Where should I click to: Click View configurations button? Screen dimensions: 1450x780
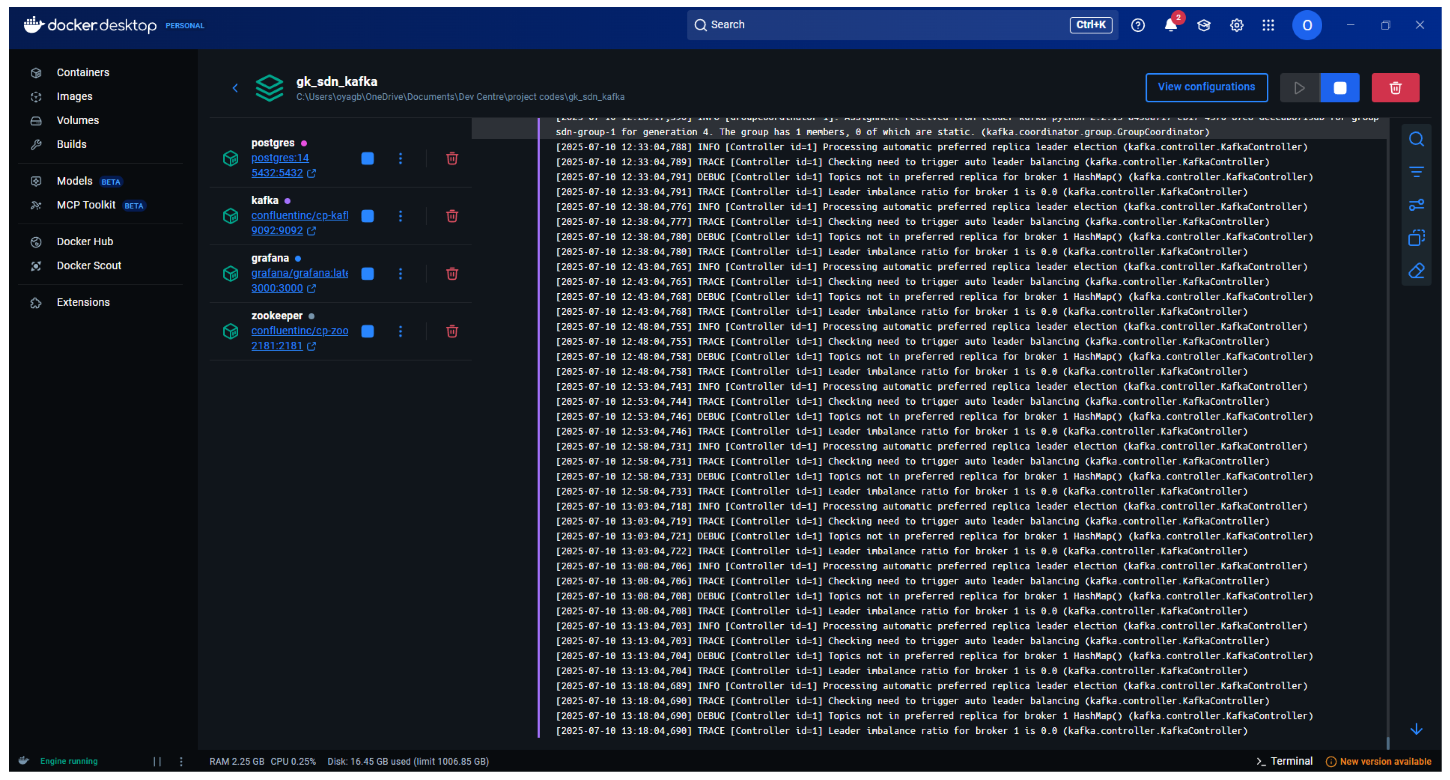1206,87
